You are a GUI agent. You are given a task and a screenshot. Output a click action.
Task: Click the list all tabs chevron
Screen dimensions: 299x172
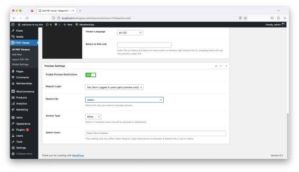pyautogui.click(x=278, y=11)
